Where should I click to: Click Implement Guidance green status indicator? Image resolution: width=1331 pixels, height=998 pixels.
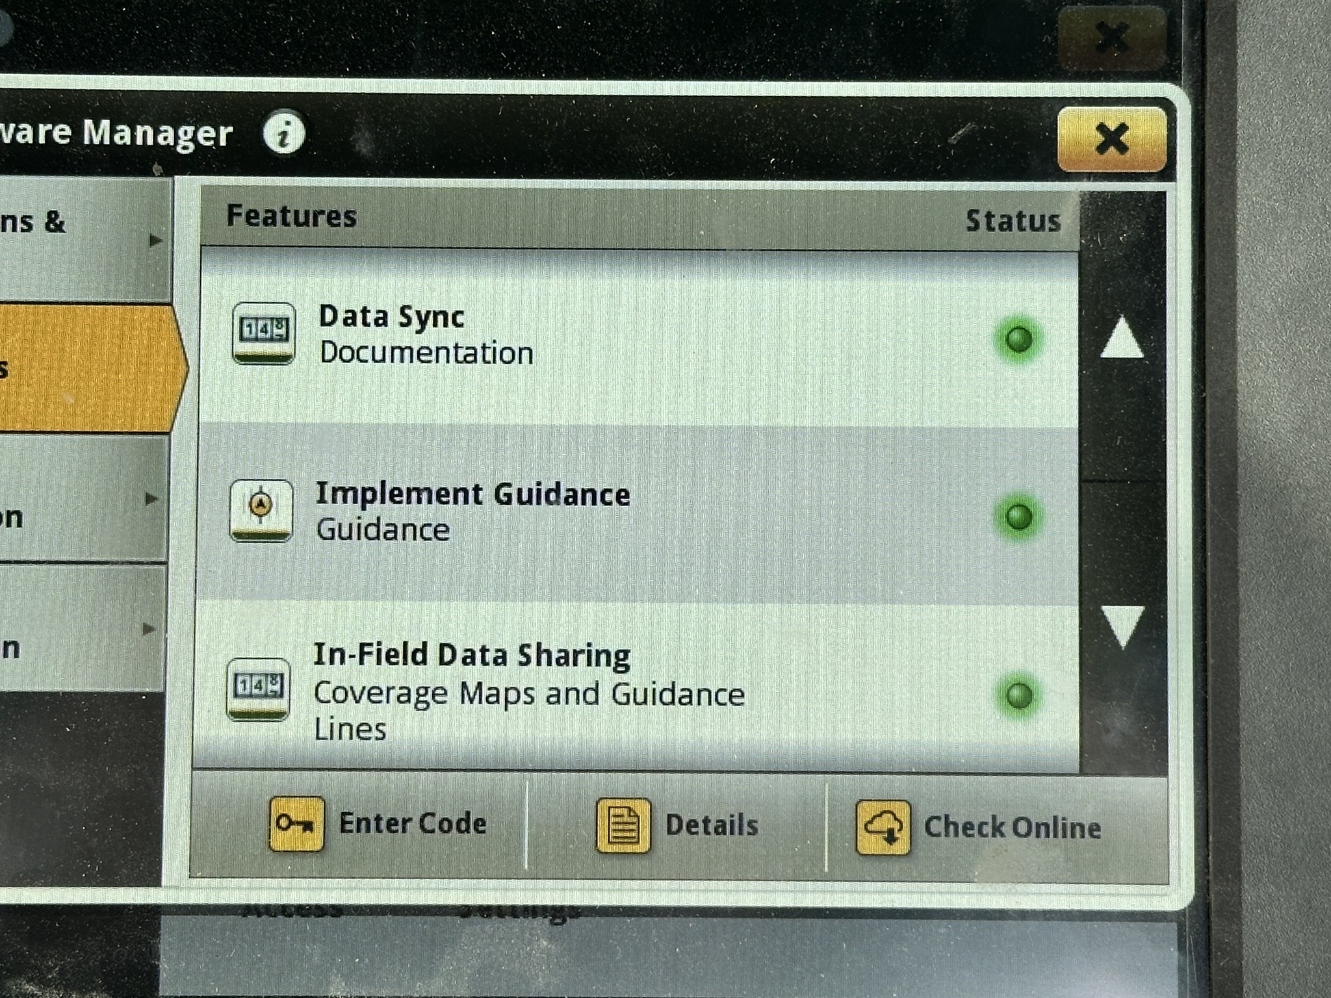pos(1018,517)
